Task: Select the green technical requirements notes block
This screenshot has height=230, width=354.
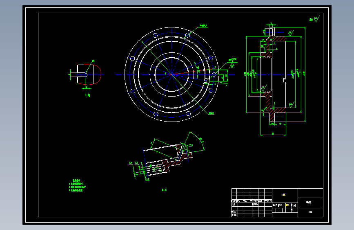Action: coord(77,186)
